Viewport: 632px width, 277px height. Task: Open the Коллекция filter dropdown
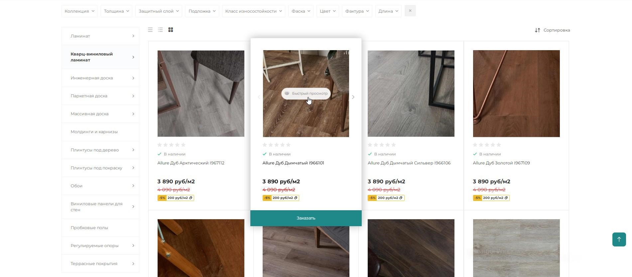coord(79,11)
